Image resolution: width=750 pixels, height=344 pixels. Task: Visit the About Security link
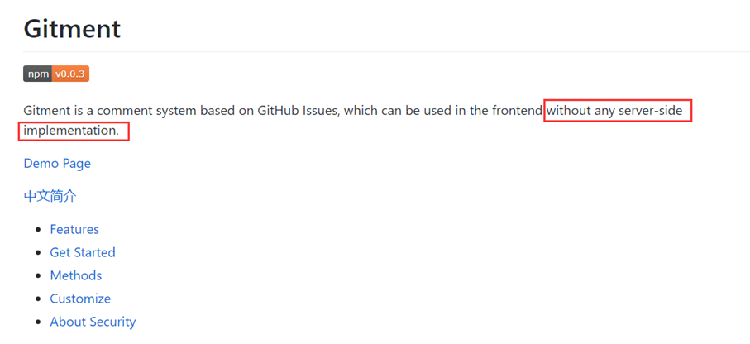tap(93, 322)
